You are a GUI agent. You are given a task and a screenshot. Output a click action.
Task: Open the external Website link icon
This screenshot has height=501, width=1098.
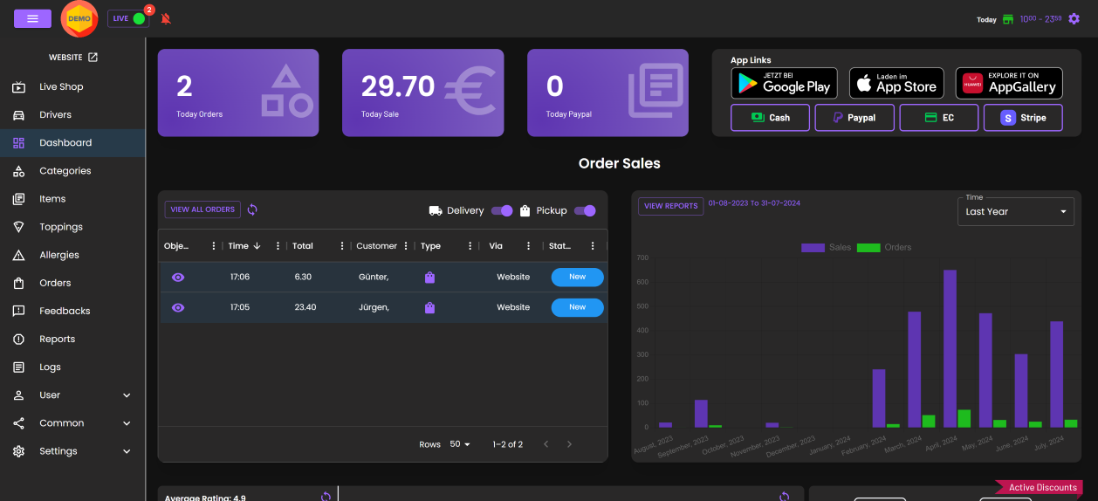(93, 58)
